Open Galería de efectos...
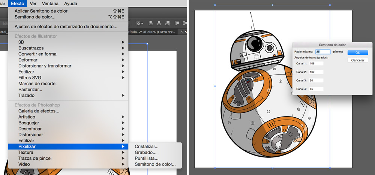The height and width of the screenshot is (175, 375). click(68, 111)
